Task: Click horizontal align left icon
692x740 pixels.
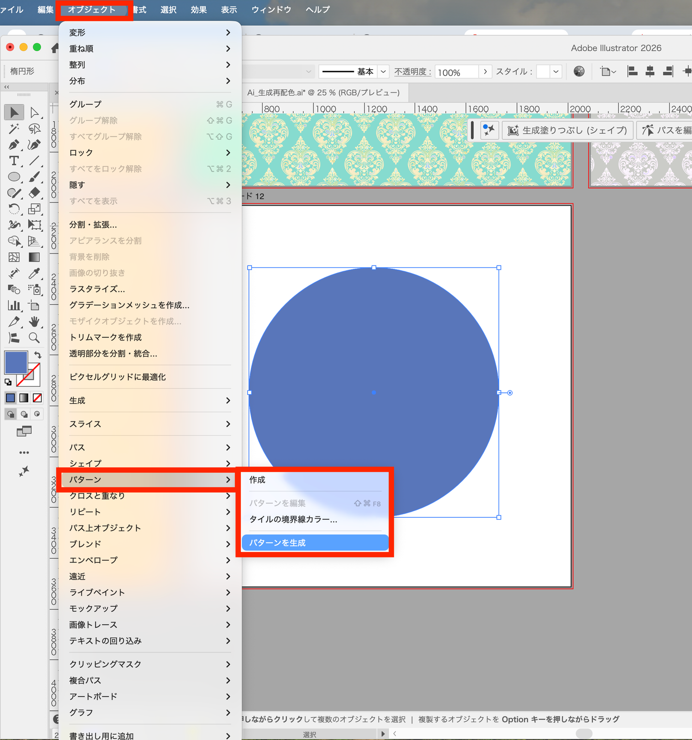Action: point(632,71)
